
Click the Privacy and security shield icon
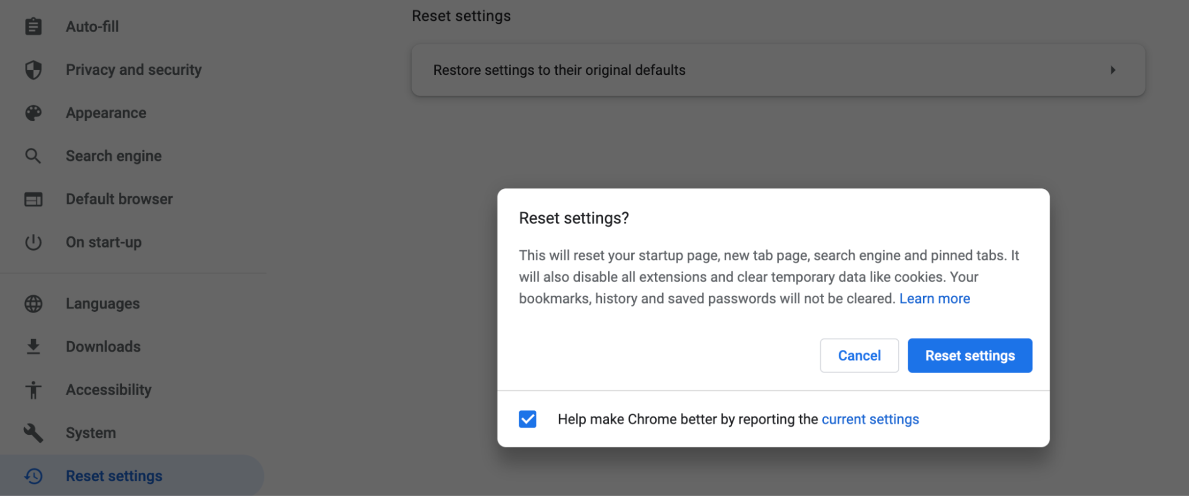33,69
